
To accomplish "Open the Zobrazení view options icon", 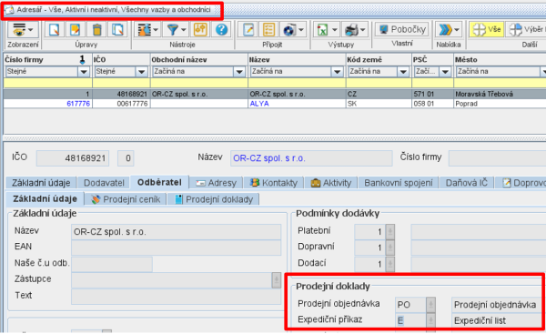I will pyautogui.click(x=19, y=30).
